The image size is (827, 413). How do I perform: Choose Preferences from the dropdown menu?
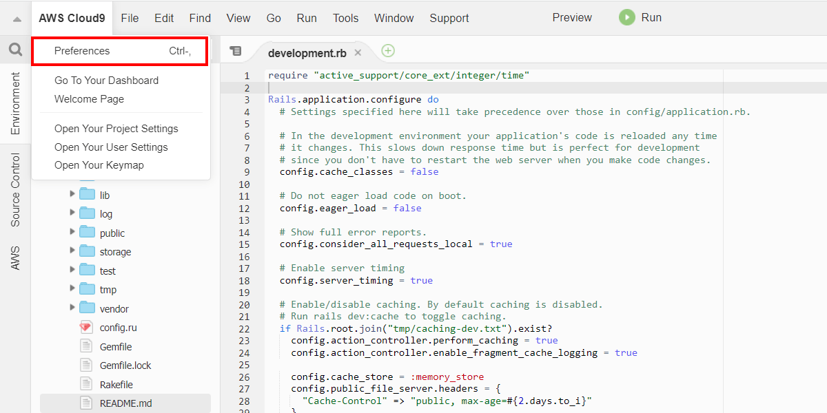click(120, 51)
